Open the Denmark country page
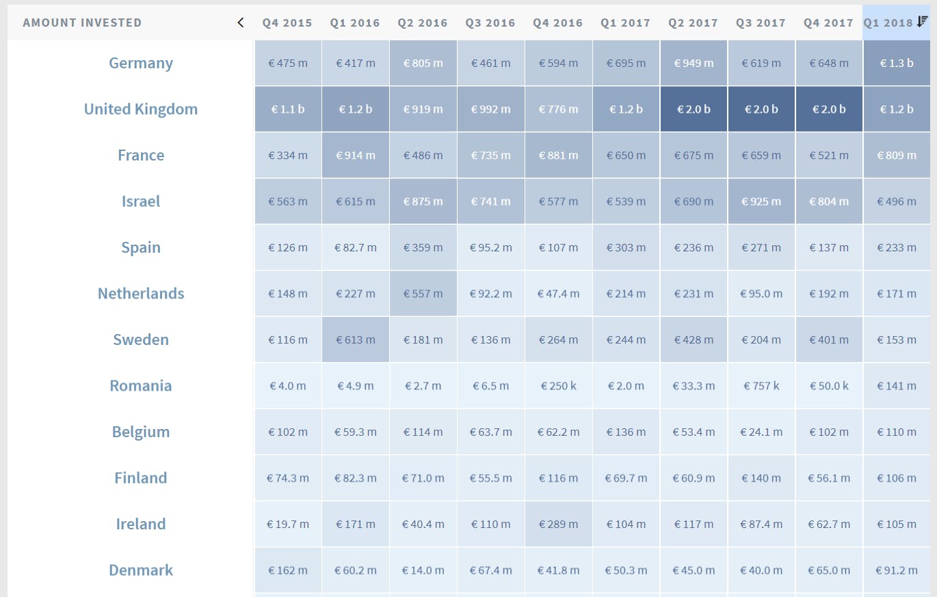 [x=140, y=570]
